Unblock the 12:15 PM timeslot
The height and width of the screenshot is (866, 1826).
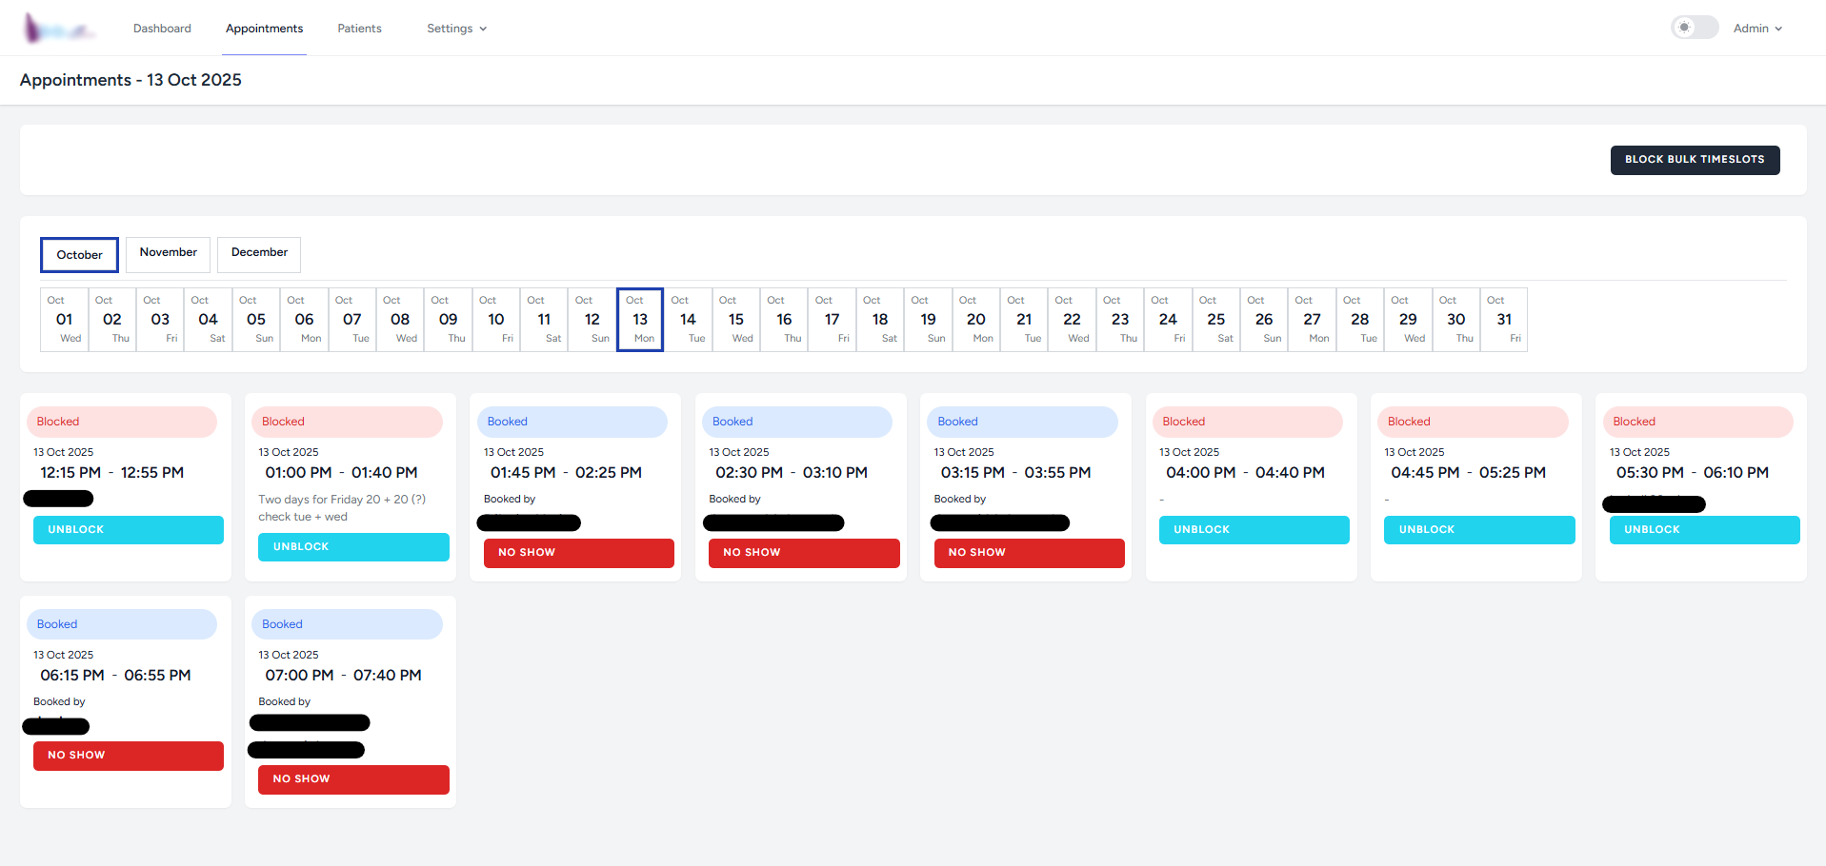[x=129, y=530]
